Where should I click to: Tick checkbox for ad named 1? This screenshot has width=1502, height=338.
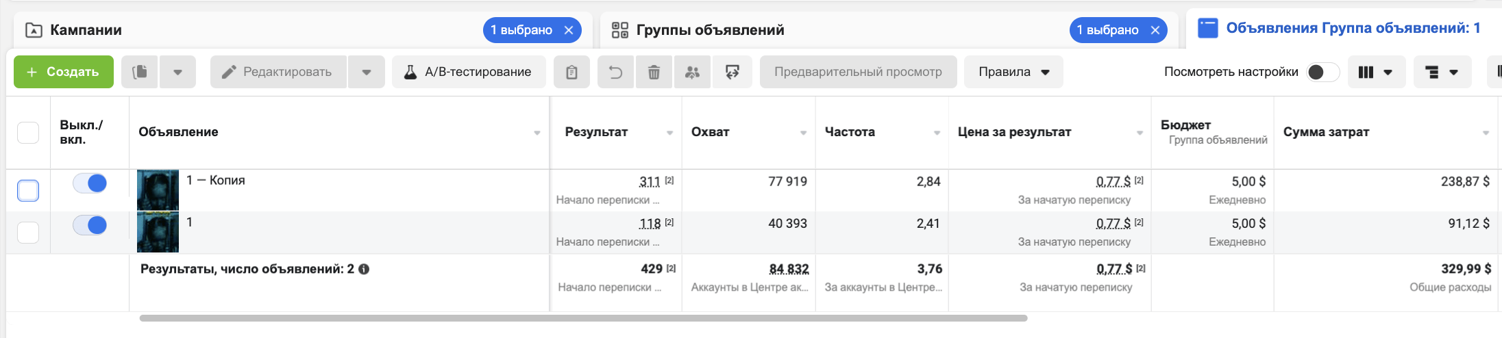tap(28, 233)
